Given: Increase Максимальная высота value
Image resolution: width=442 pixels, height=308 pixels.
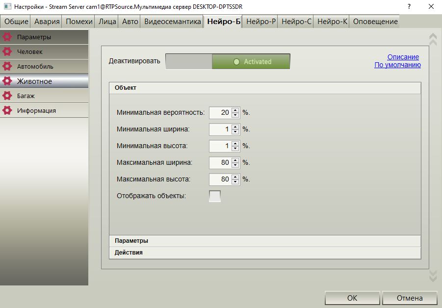Looking at the screenshot, I should 235,177.
